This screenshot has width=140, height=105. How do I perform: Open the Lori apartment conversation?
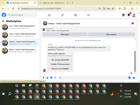pos(20,27)
